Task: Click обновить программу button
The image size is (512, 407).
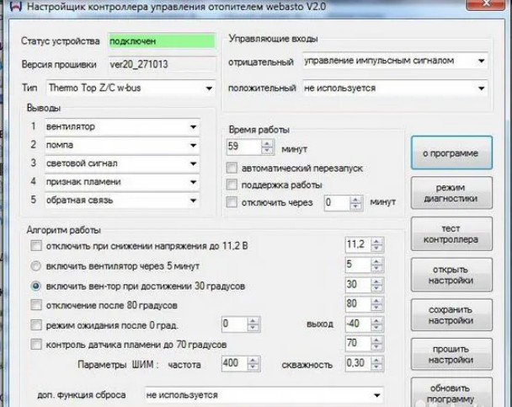Action: (x=451, y=393)
